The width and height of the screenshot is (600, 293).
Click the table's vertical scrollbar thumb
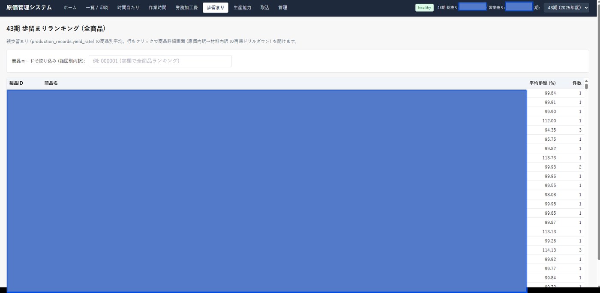(586, 86)
